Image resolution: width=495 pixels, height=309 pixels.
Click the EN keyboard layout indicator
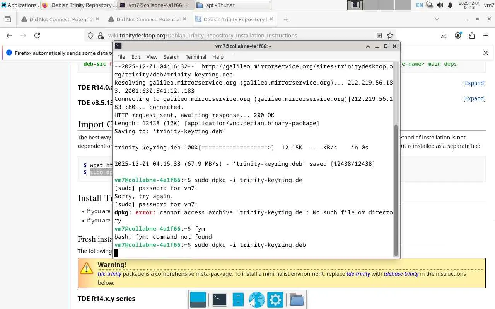[419, 5]
